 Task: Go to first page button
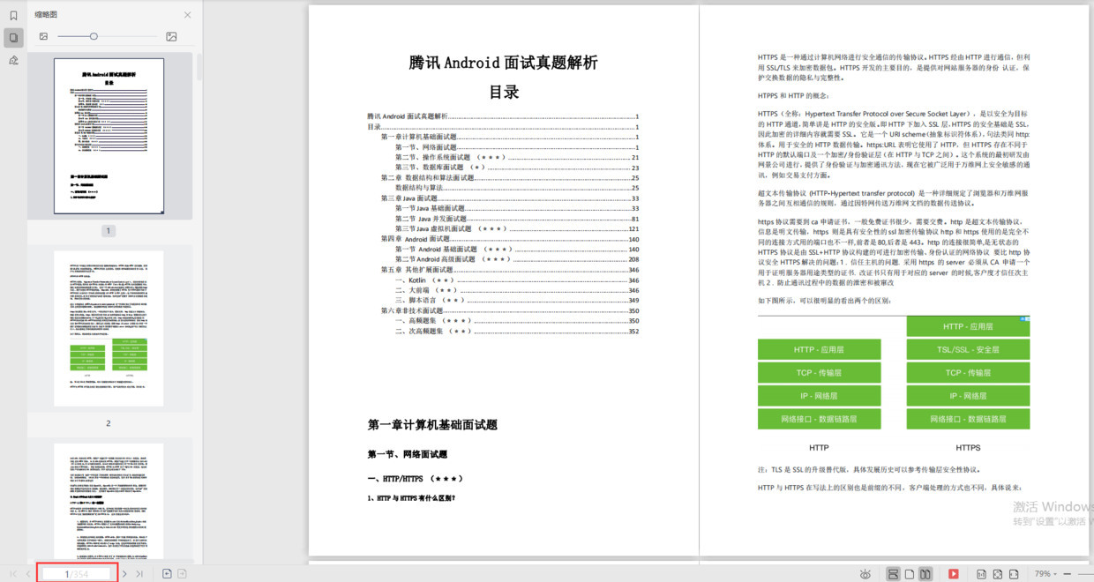click(x=13, y=574)
